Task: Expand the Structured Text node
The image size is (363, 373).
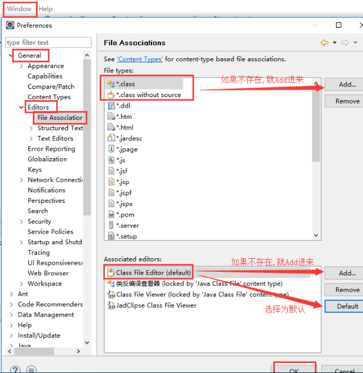Action: pos(31,128)
